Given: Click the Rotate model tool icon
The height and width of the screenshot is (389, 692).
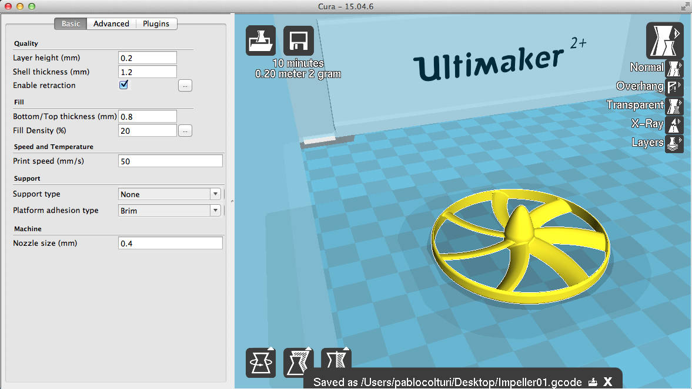Looking at the screenshot, I should 261,363.
